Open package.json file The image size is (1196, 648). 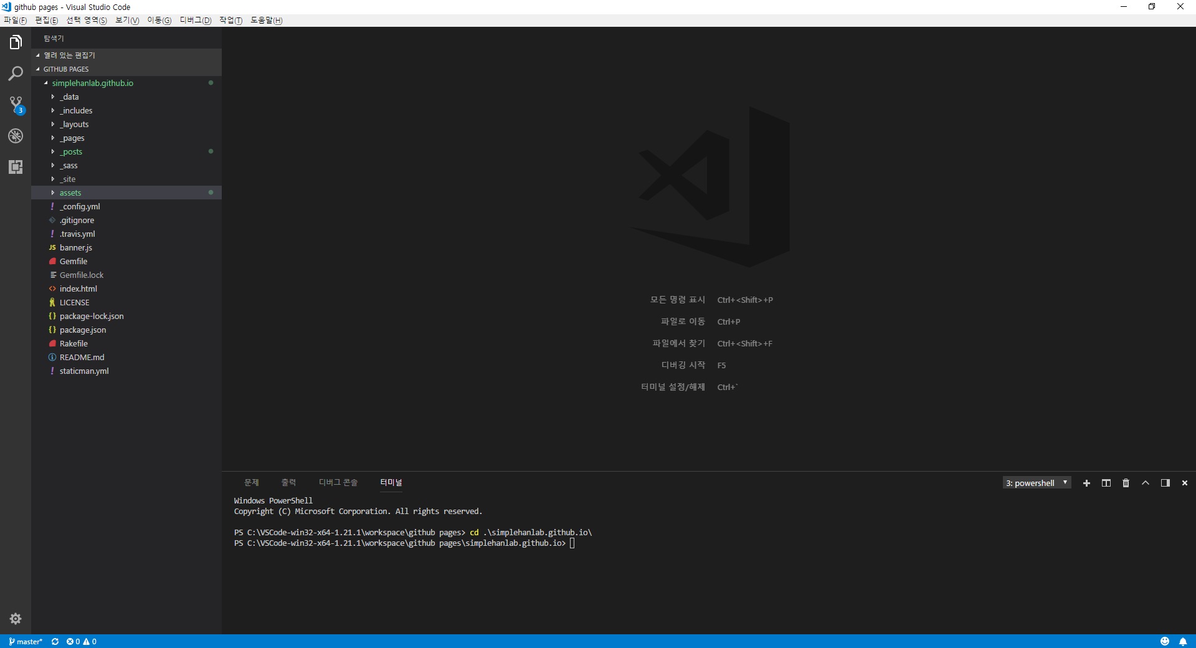coord(126,330)
